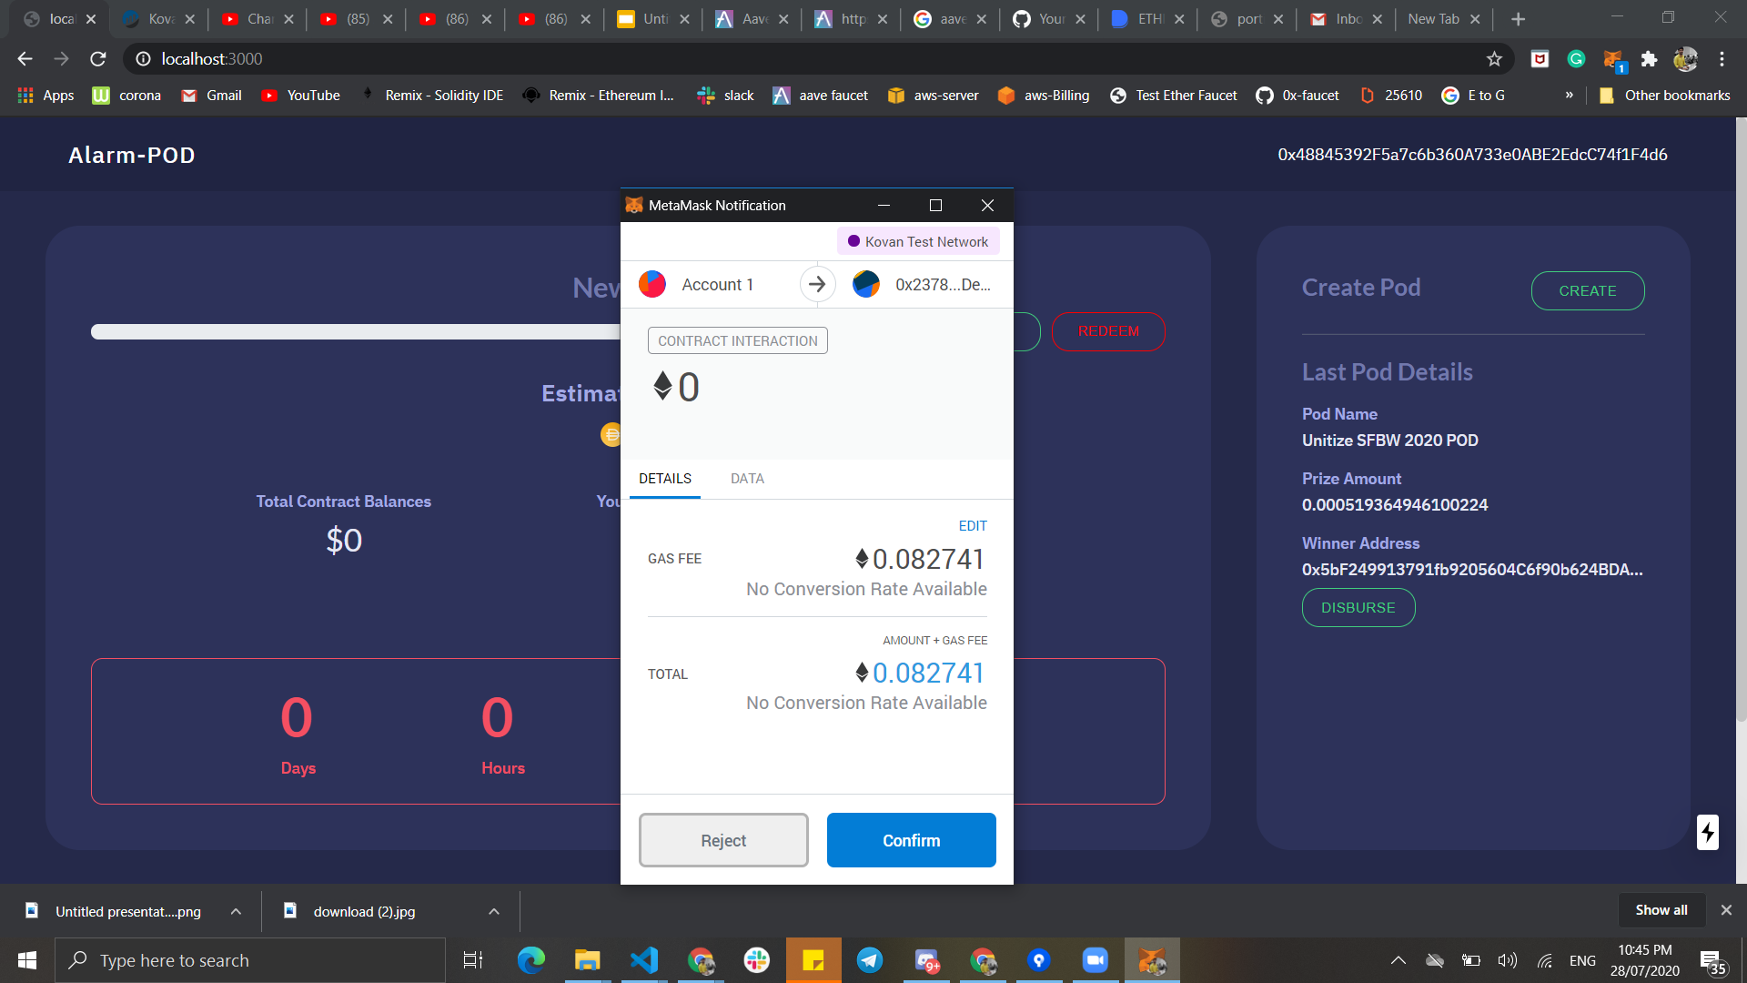Click the Grammarly extension icon in the toolbar
The image size is (1747, 983).
coord(1577,58)
